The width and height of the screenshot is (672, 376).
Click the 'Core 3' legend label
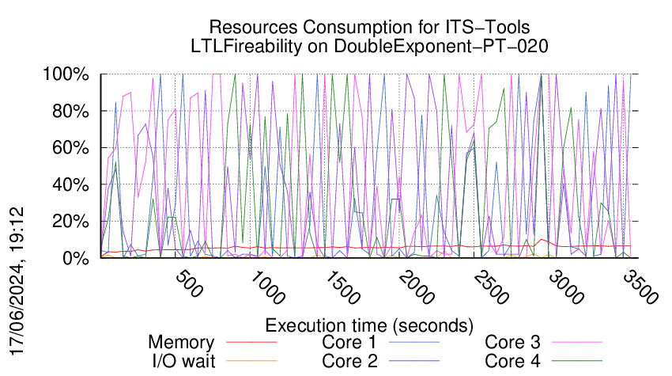(512, 342)
